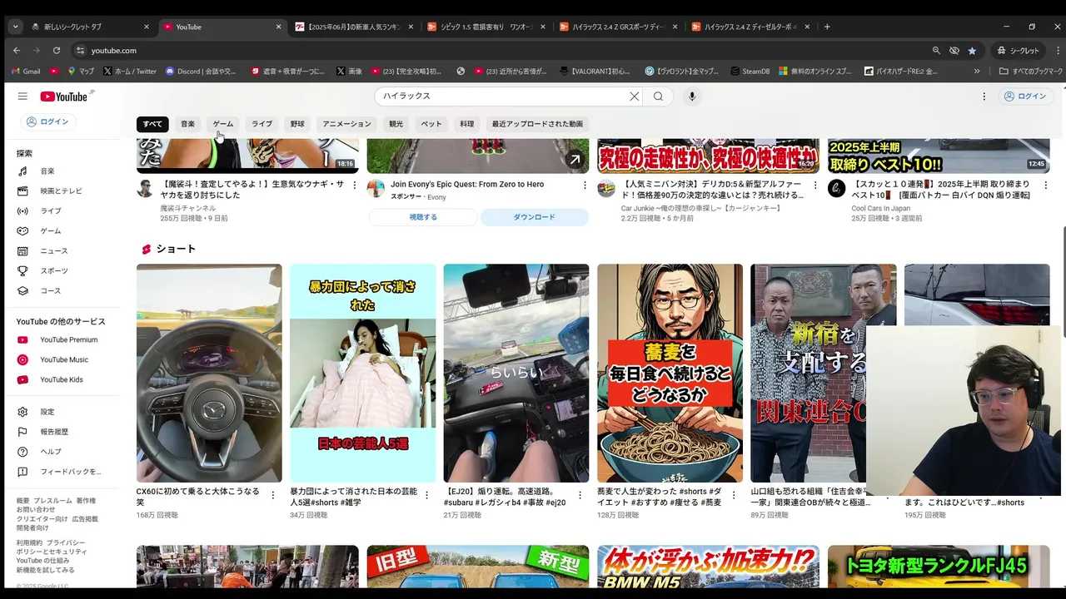The image size is (1066, 599).
Task: Click the bookmark star in address bar
Action: point(972,51)
